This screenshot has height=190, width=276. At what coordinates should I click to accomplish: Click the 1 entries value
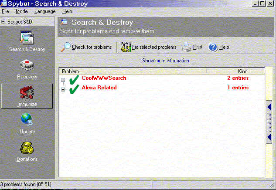[x=238, y=88]
